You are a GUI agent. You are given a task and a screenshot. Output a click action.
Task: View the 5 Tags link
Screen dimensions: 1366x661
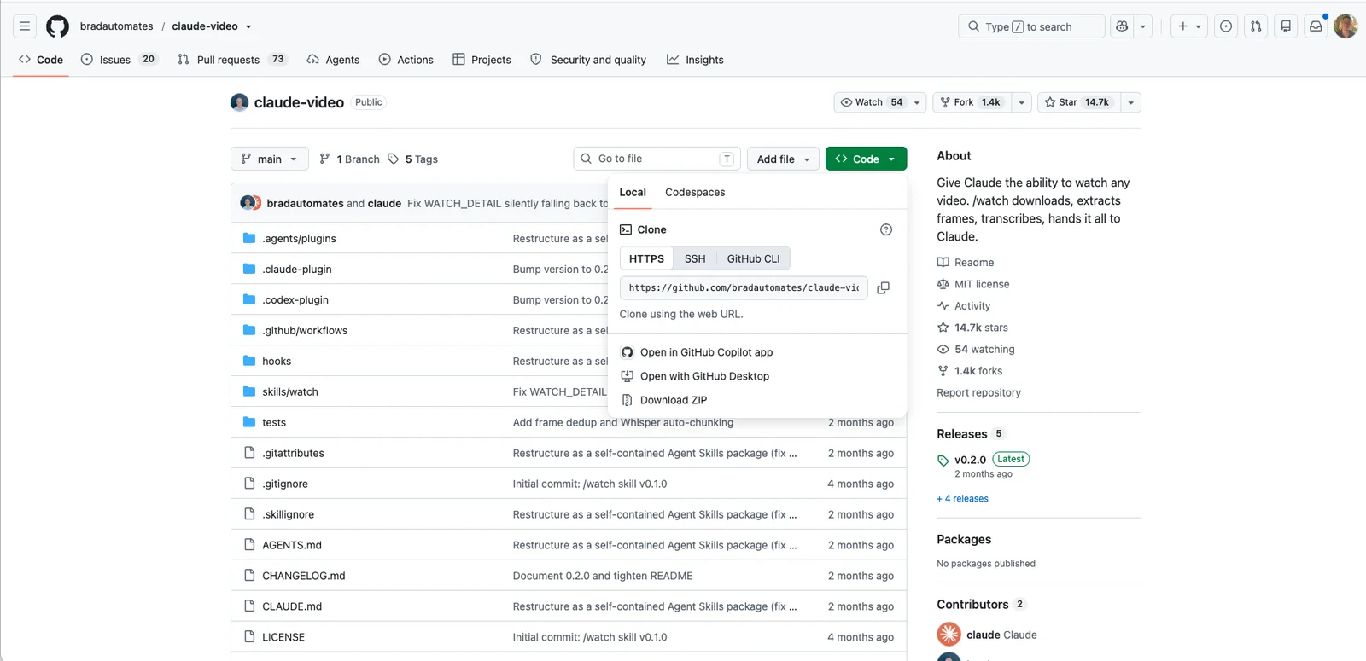click(x=412, y=159)
